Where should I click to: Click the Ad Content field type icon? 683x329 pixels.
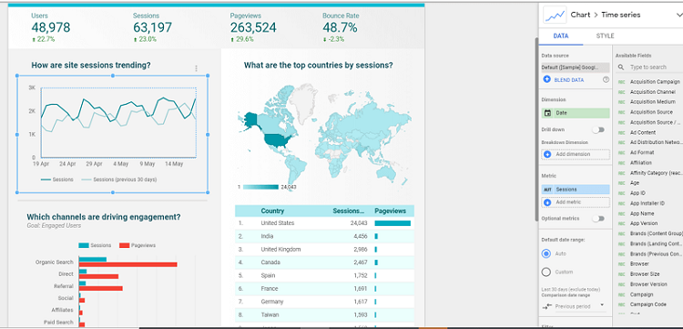coord(621,132)
